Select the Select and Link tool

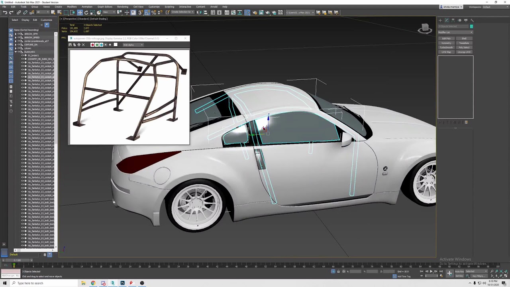click(x=19, y=12)
